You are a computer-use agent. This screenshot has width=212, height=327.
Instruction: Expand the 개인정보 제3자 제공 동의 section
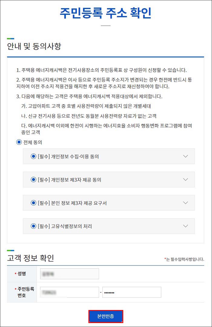click(x=186, y=179)
